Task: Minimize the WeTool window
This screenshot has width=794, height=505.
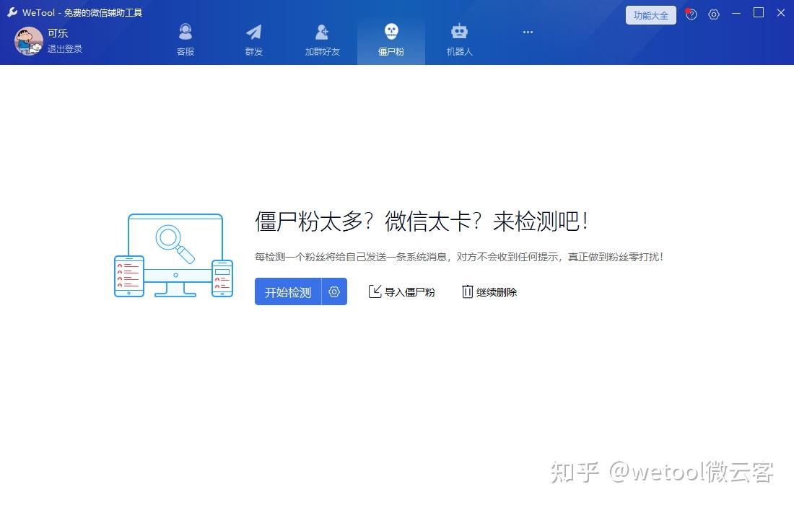Action: pos(736,13)
